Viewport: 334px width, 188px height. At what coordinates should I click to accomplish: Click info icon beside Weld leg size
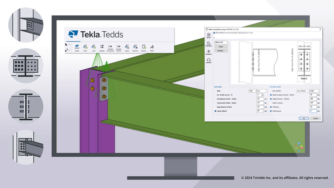click(271, 111)
